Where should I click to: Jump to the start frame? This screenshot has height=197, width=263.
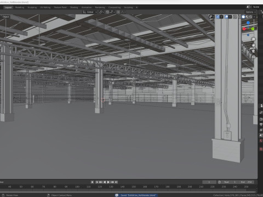pyautogui.click(x=97, y=182)
